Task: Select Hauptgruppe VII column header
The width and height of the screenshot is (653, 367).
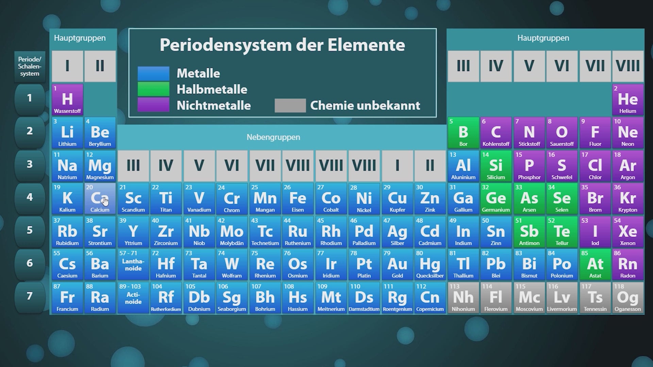Action: (595, 66)
